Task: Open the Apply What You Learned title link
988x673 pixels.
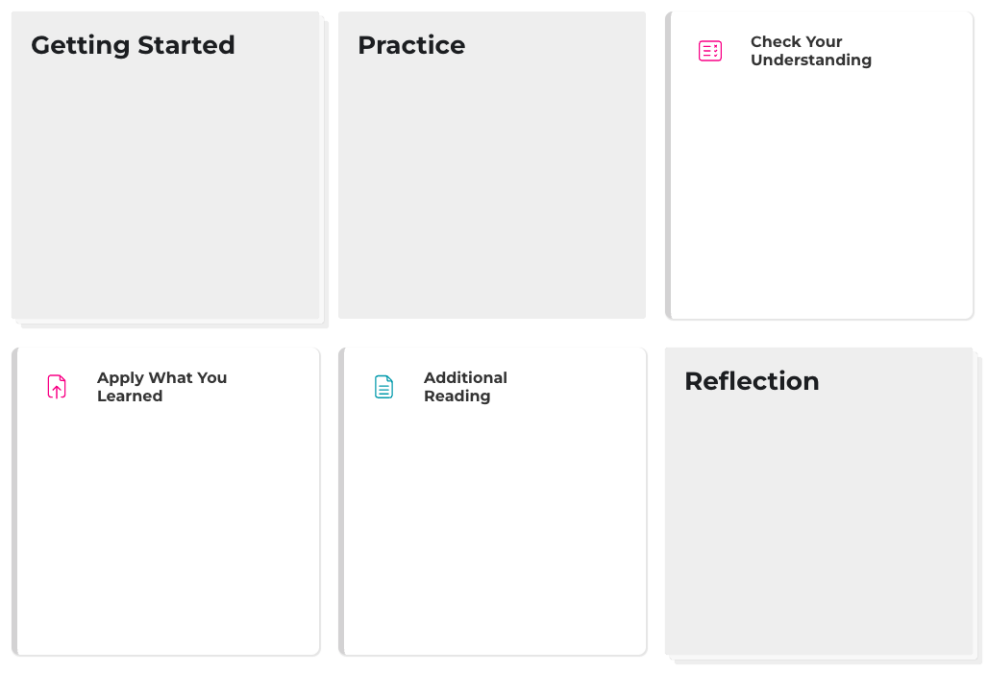Action: [x=161, y=387]
